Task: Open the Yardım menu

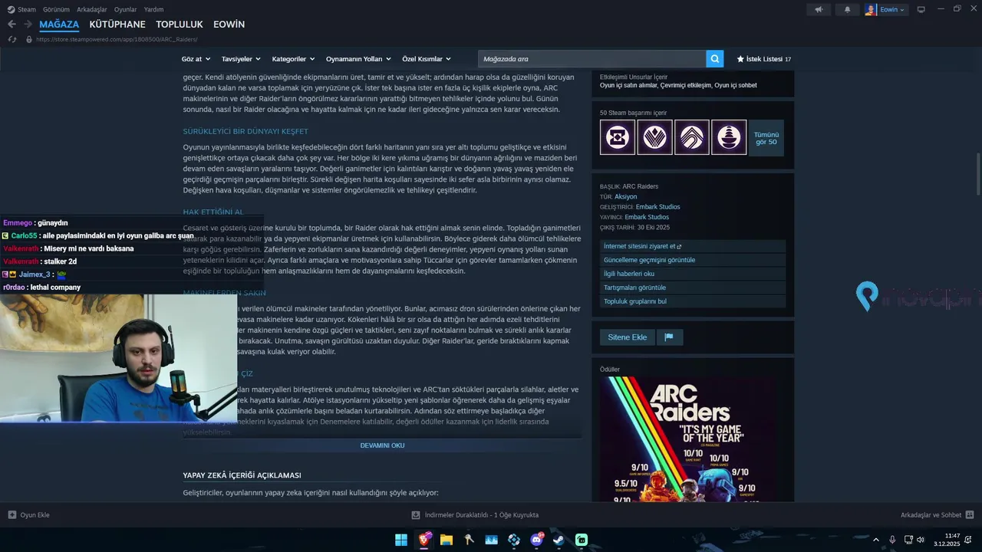Action: pos(154,9)
